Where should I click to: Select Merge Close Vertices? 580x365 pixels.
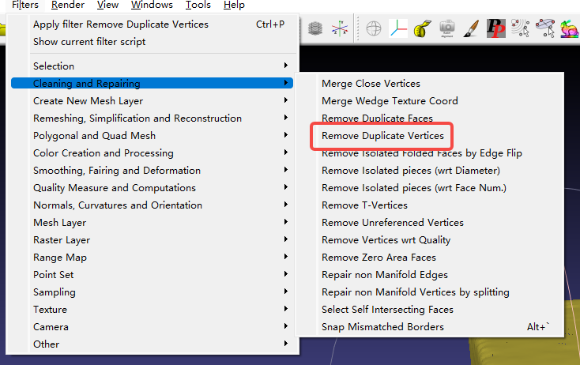point(371,83)
